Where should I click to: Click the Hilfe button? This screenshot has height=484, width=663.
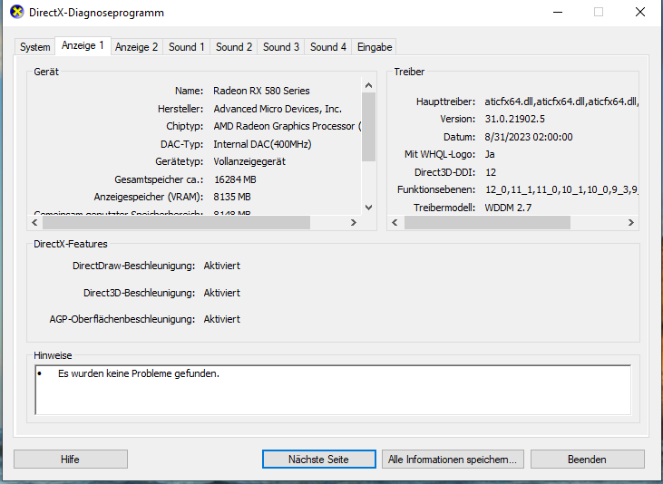70,459
